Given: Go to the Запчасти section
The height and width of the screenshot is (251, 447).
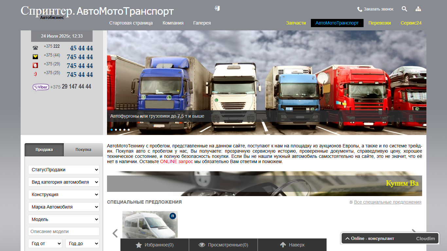Looking at the screenshot, I should tap(296, 23).
